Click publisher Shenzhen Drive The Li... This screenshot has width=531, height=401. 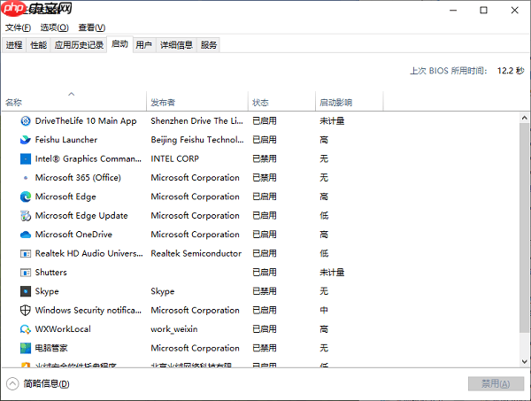coord(196,121)
